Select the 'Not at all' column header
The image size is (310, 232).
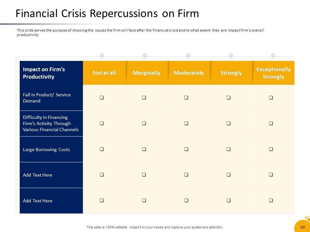point(104,73)
